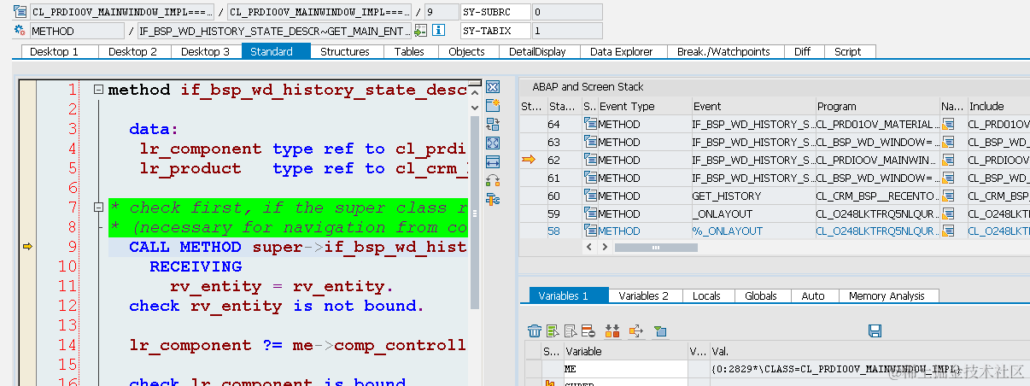Click the Program column header
1030x386 pixels.
(877, 107)
